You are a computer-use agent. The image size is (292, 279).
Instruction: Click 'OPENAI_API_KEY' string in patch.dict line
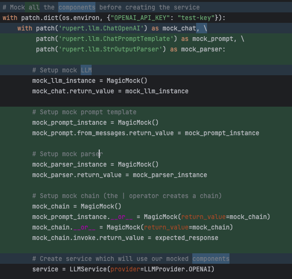tap(140, 18)
